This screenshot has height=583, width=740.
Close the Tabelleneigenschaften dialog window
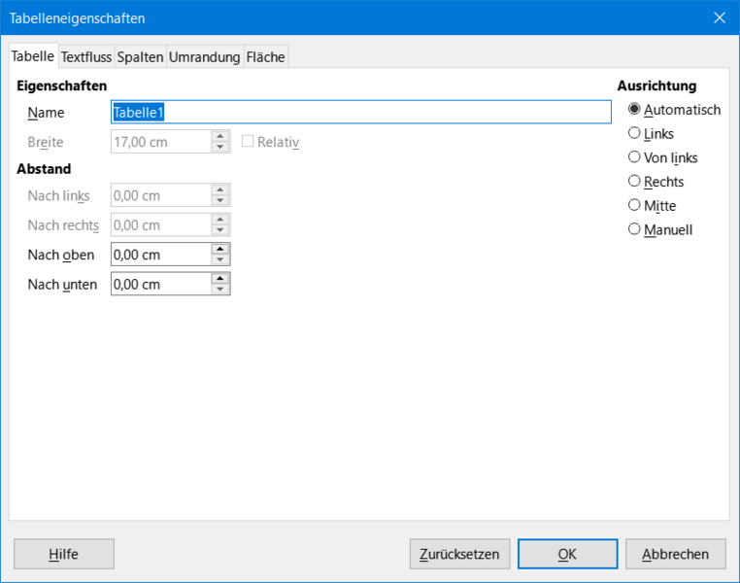720,17
